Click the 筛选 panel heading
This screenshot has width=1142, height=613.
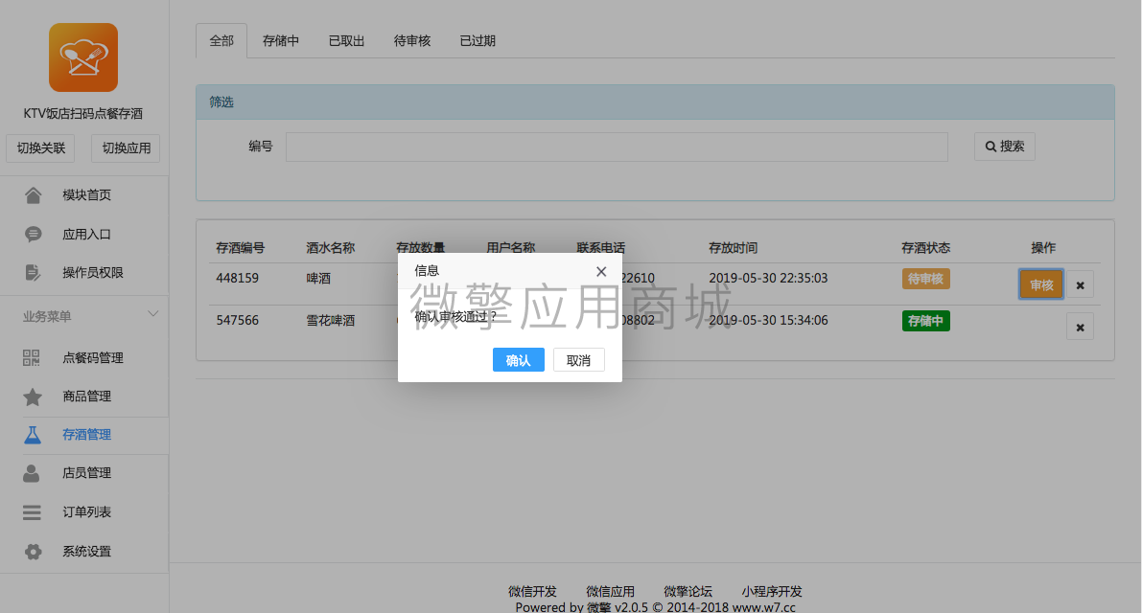click(x=221, y=102)
